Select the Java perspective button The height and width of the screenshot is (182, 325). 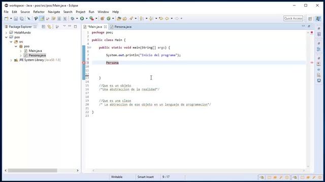[318, 19]
